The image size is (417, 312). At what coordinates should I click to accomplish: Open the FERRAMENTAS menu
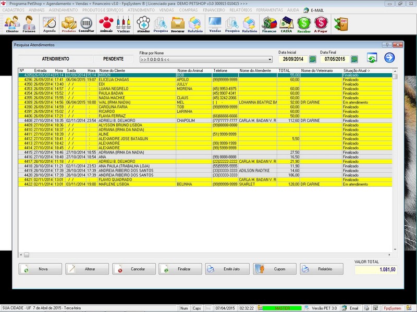coord(269,10)
